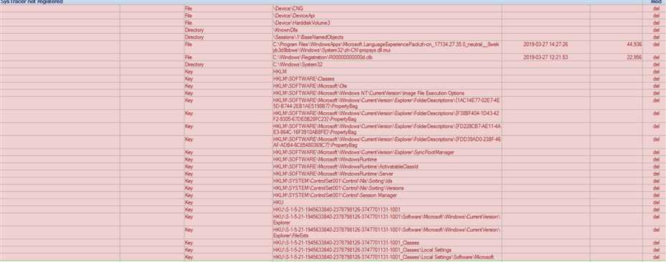
Task: Select the Control\Nls\Sorting\Versions key
Action: 338,188
